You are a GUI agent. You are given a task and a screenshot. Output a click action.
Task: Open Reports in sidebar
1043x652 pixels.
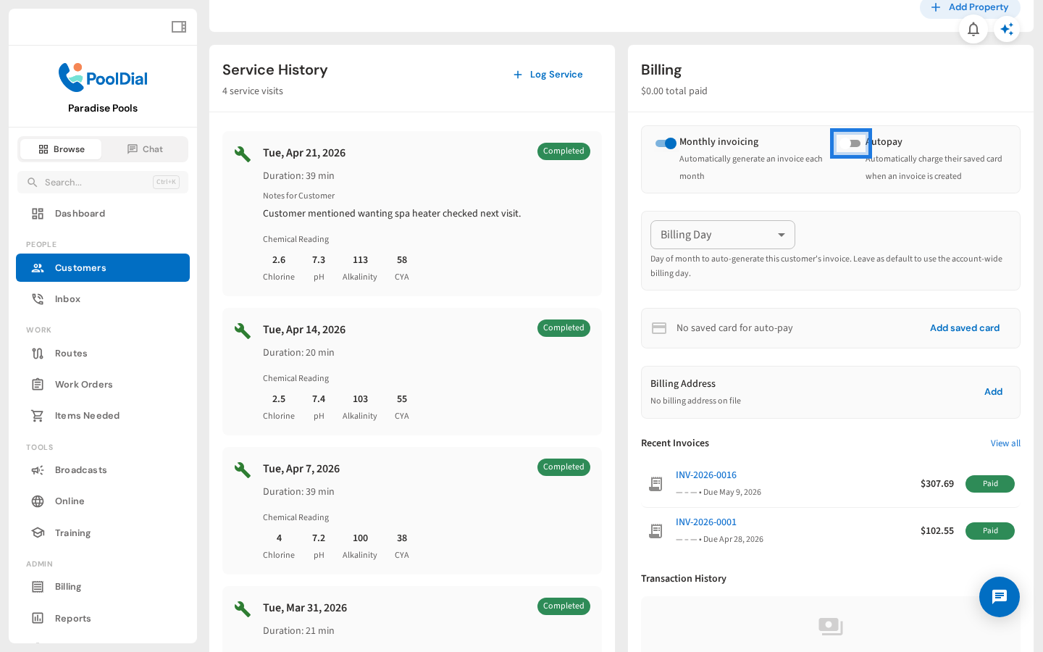pyautogui.click(x=103, y=618)
